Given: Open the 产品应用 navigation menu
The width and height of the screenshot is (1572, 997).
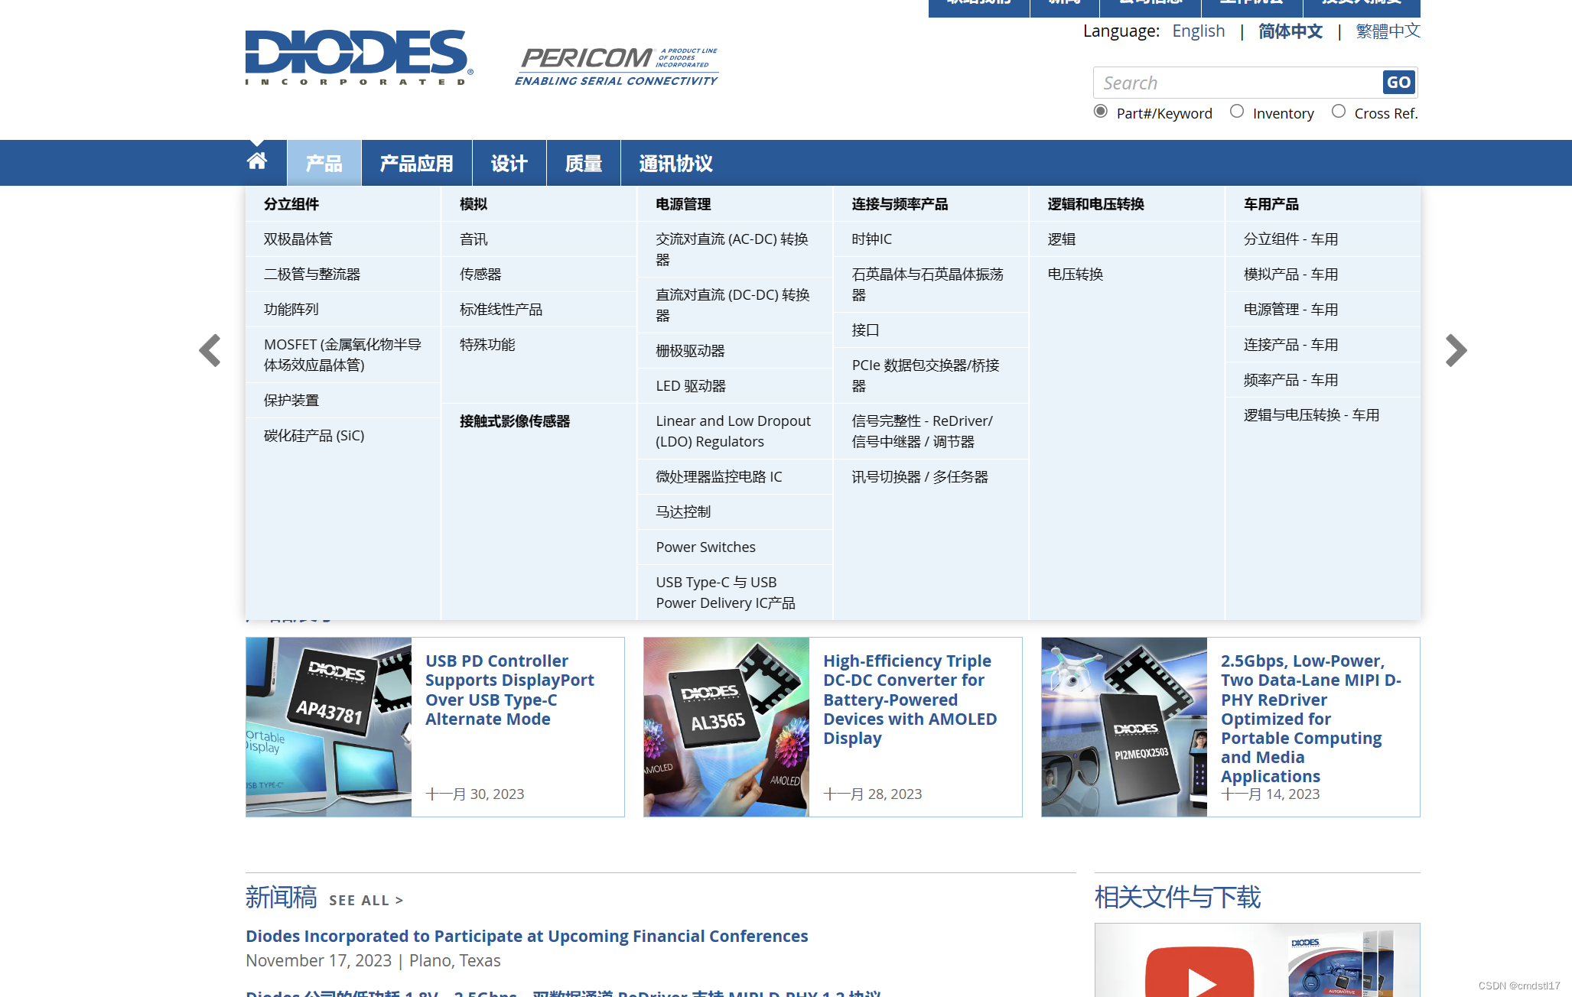Looking at the screenshot, I should click(x=416, y=164).
